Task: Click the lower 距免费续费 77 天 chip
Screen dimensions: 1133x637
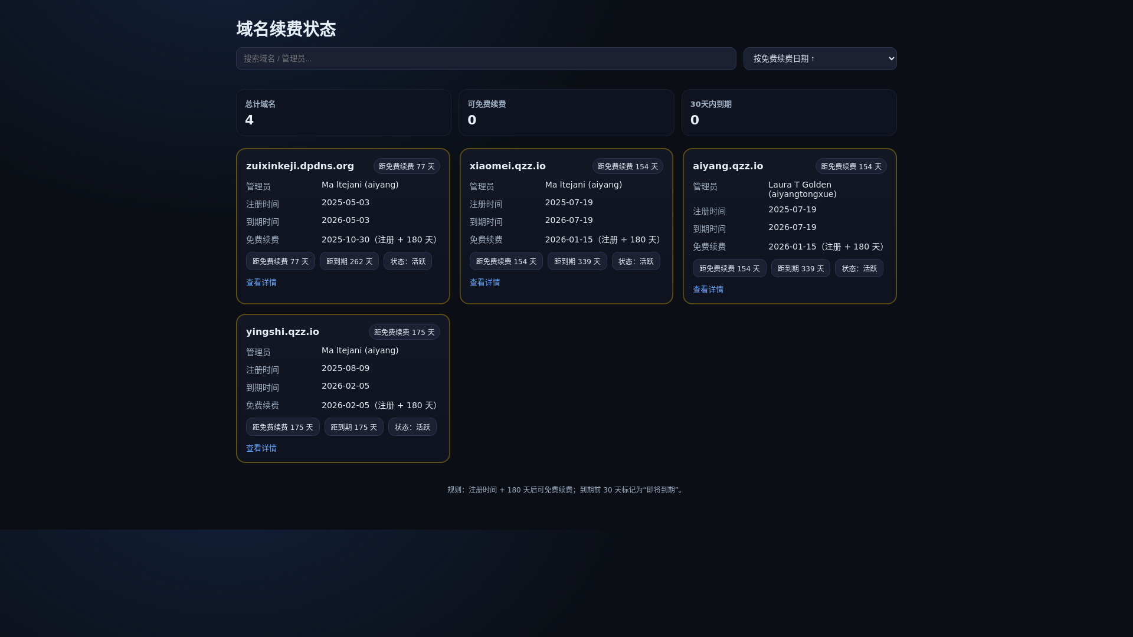Action: coord(280,261)
